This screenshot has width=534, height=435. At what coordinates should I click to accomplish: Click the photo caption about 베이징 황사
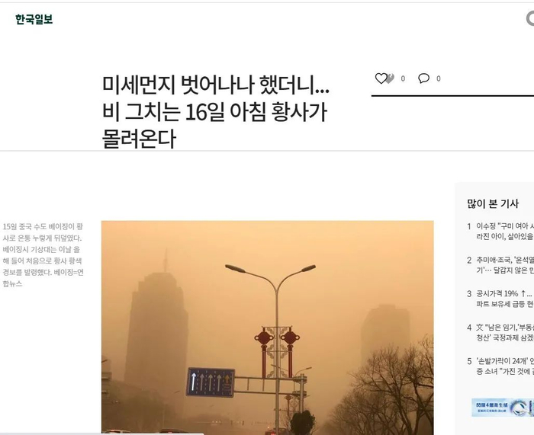43,255
